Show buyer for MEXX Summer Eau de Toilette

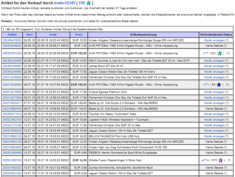click(214, 61)
